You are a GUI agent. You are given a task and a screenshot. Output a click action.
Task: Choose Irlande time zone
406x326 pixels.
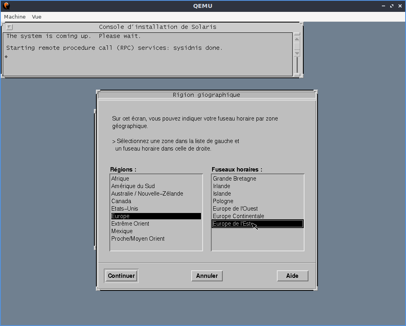click(258, 186)
